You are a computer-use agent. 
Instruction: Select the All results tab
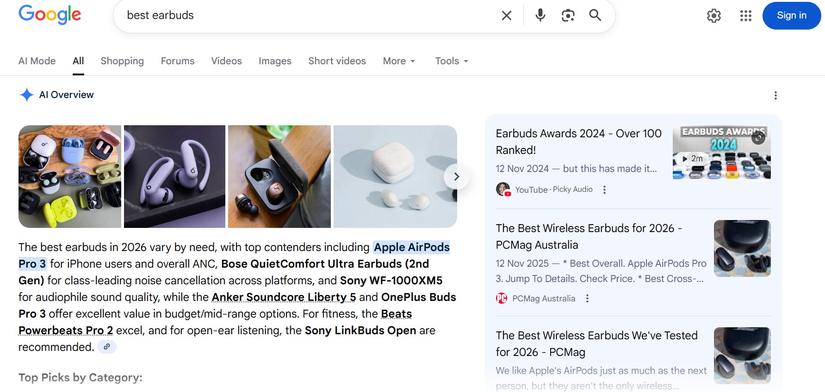78,61
